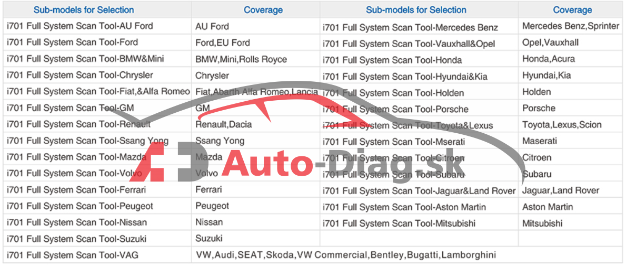Select 'i701 Full System Scan Tool-Jaguar&Land Rover' sub-model
The width and height of the screenshot is (626, 267).
pyautogui.click(x=419, y=191)
